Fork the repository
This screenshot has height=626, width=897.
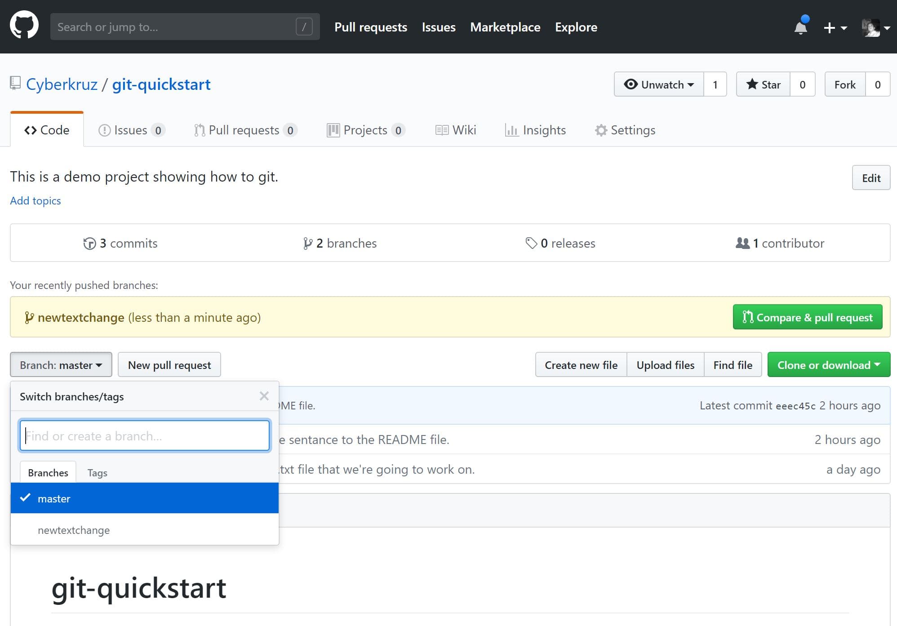845,84
